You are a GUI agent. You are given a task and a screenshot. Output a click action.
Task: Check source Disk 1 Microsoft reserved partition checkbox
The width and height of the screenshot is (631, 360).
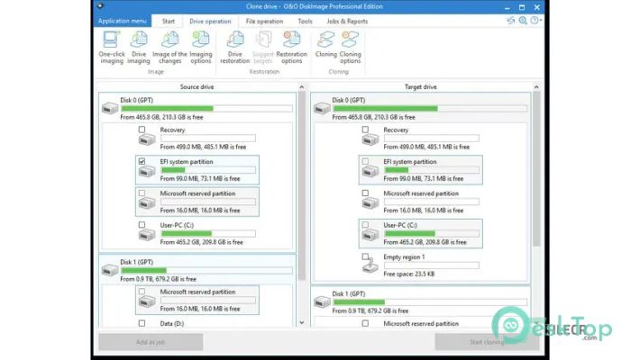point(142,292)
